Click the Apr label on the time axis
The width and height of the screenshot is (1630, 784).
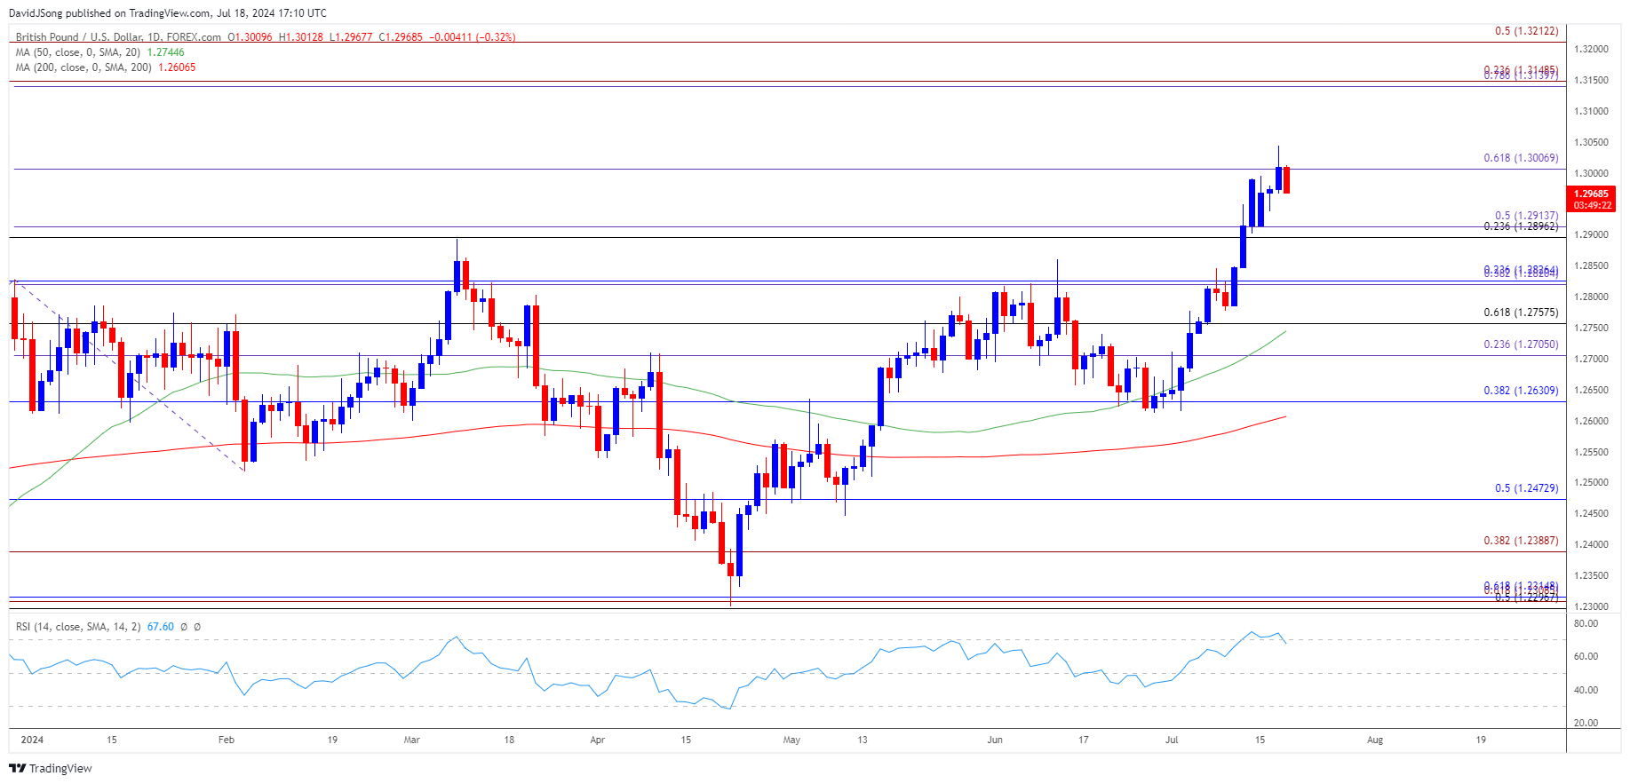[597, 740]
